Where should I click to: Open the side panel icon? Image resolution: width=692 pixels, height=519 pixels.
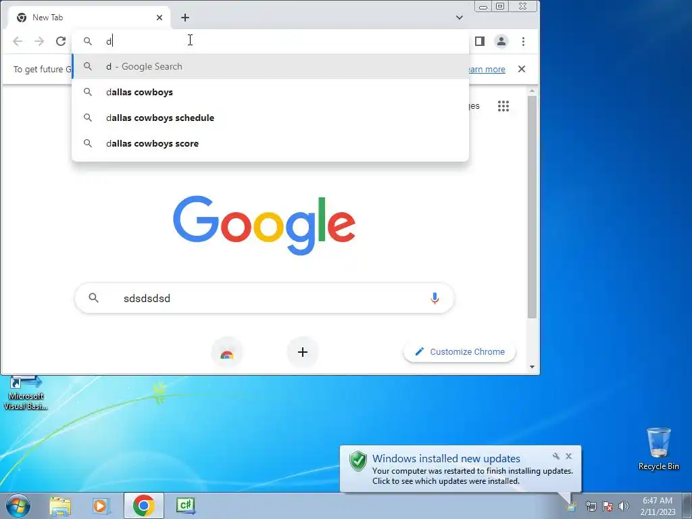click(480, 41)
